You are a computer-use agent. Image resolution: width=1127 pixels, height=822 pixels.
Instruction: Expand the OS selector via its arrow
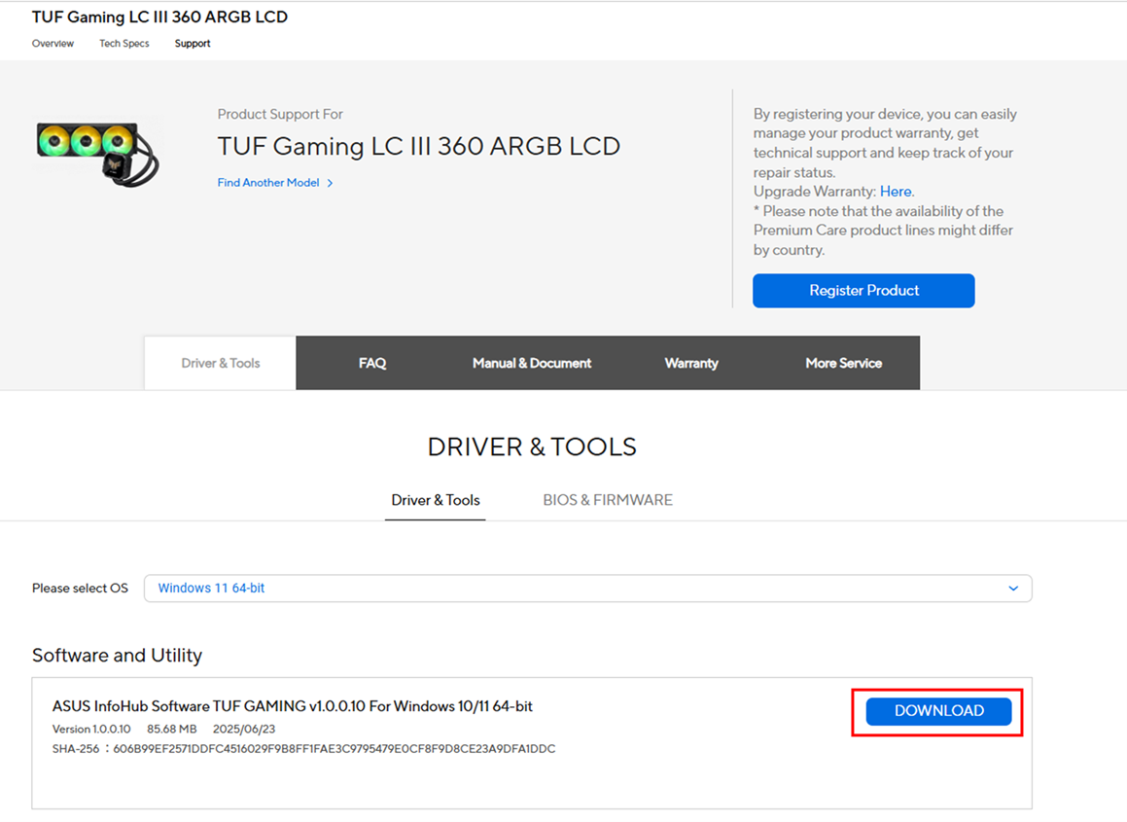point(1013,589)
